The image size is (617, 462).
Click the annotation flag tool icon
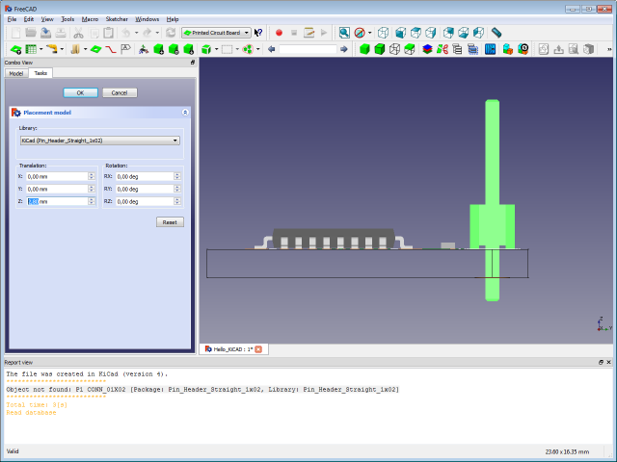[x=125, y=49]
